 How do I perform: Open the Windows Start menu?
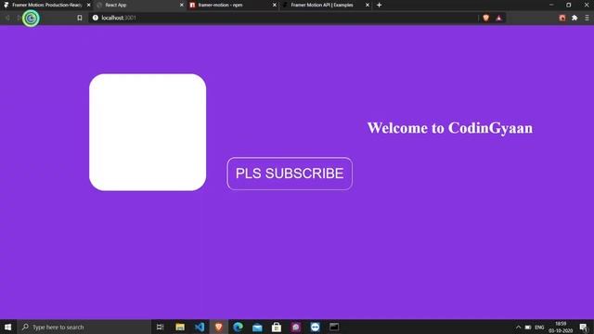click(8, 327)
